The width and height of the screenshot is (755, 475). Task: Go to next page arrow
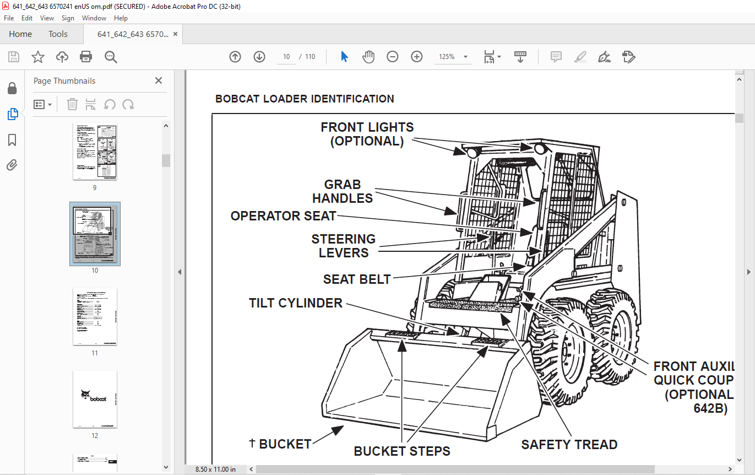259,57
